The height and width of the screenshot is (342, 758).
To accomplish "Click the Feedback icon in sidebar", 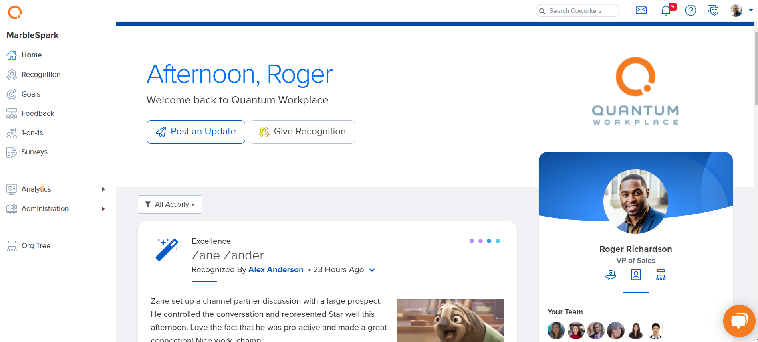I will 12,113.
